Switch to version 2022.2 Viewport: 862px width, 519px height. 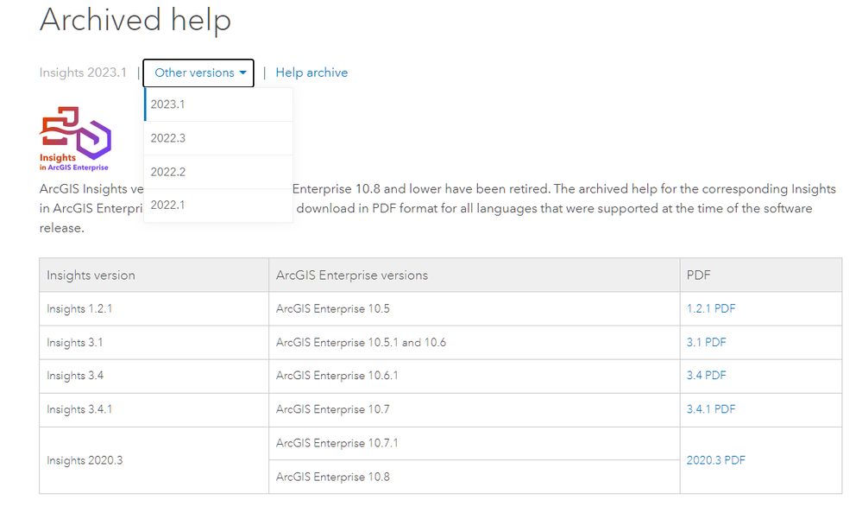pos(168,172)
